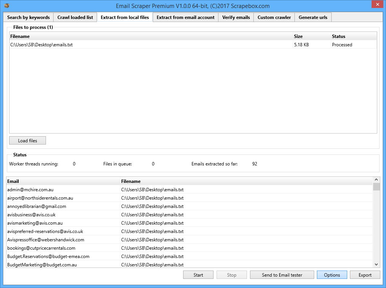Click the Stop button
386x288 pixels.
click(x=232, y=275)
